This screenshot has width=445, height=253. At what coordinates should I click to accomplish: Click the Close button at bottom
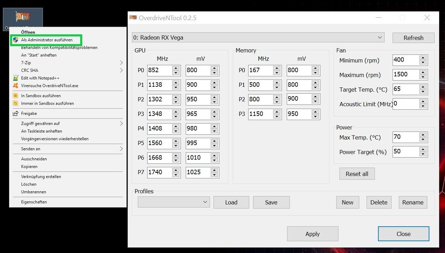pyautogui.click(x=403, y=234)
